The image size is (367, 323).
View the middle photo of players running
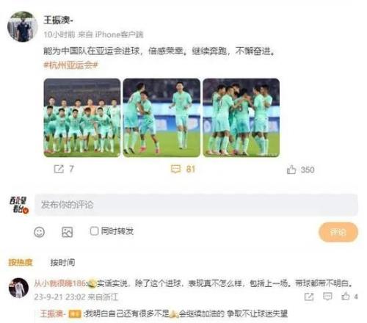point(161,117)
